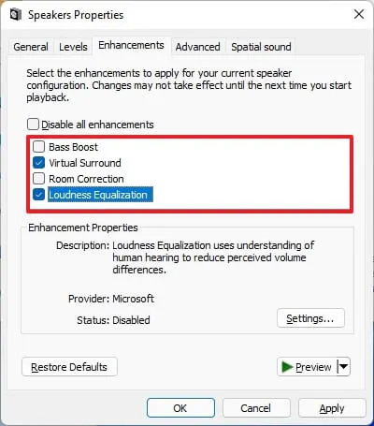Screen dimensions: 374x426
Task: Click the Restore Defaults button
Action: (x=69, y=367)
